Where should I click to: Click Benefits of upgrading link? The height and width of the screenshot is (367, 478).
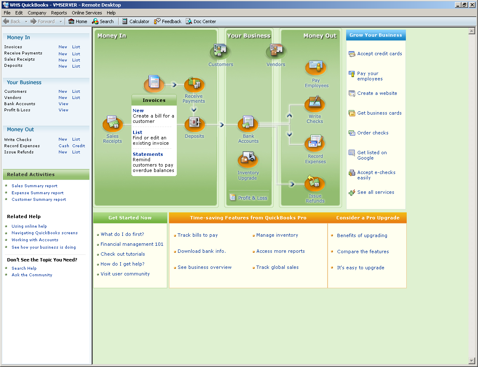point(362,235)
